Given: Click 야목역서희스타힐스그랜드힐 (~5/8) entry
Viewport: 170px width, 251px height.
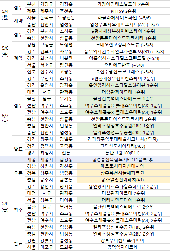Looking at the screenshot, I should click(124, 58).
